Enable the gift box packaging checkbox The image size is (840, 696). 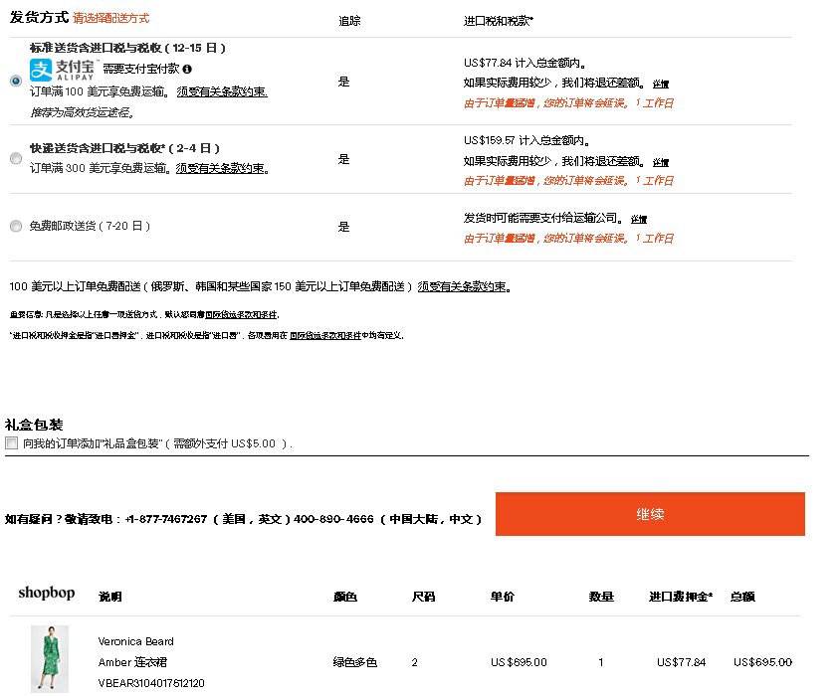(11, 443)
